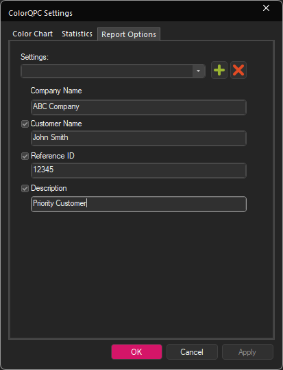Click the ColorQPC Settings title bar
The image size is (283, 370).
coord(132,13)
